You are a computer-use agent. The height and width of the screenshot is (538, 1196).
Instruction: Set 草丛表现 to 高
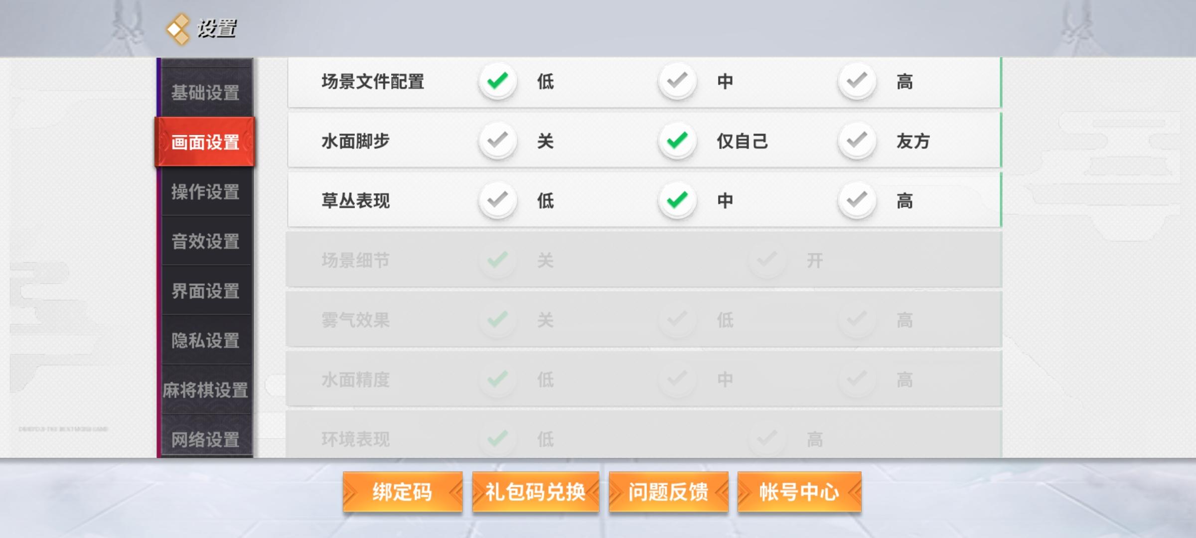point(857,201)
